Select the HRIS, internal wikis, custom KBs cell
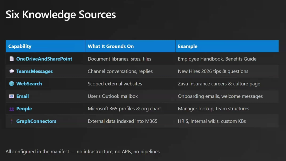The image size is (286, 161). click(x=212, y=121)
